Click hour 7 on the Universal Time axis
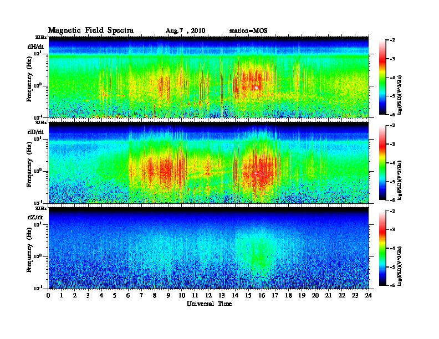This screenshot has width=439, height=339. pyautogui.click(x=142, y=296)
